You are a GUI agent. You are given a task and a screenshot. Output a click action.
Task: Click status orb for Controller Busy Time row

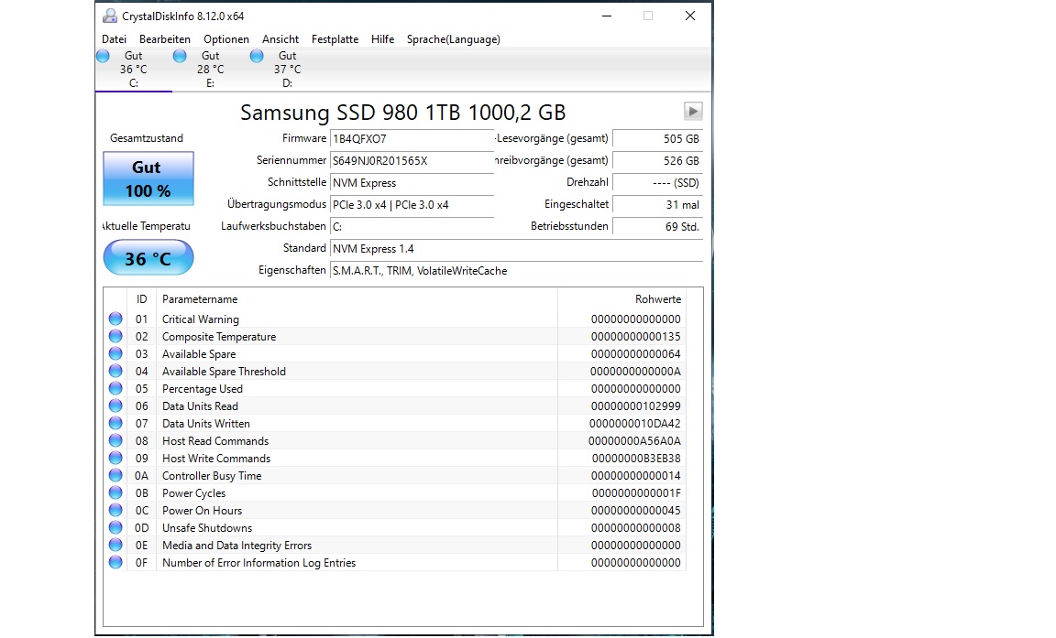(115, 476)
